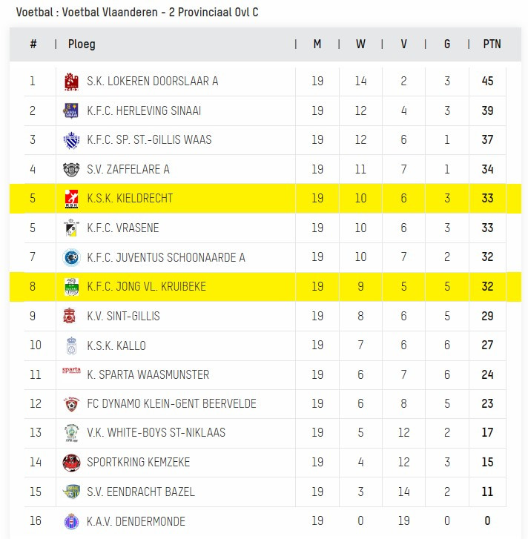This screenshot has height=539, width=528.
Task: Click the K.S.K. Kieldrecht red logo
Action: 71,199
